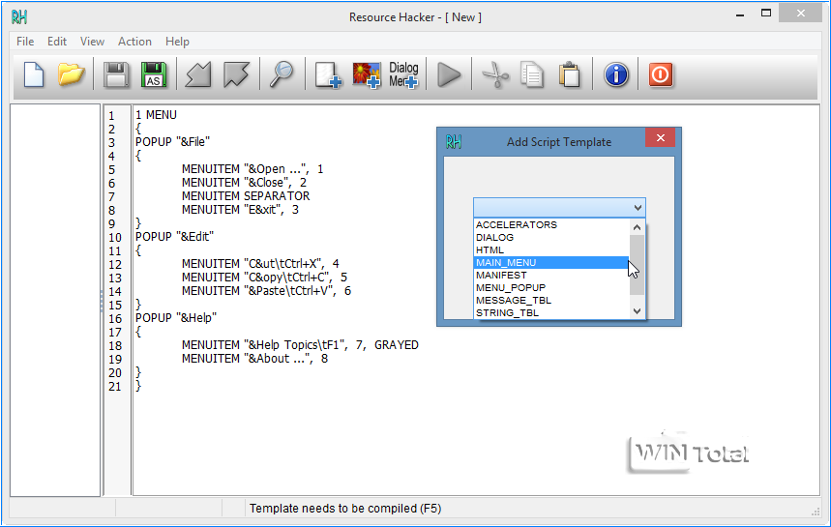The width and height of the screenshot is (831, 527).
Task: Choose MENU_POPUP template option
Action: [551, 287]
